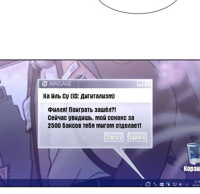Click the smiley icon in MASSAGE title bar
Viewport: 200px width, 194px height.
click(x=45, y=84)
